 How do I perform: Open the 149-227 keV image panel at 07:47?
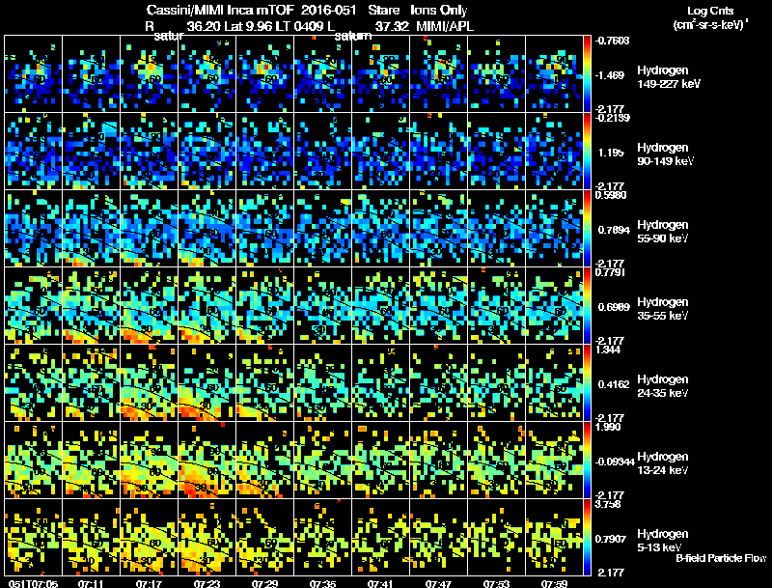[x=439, y=74]
